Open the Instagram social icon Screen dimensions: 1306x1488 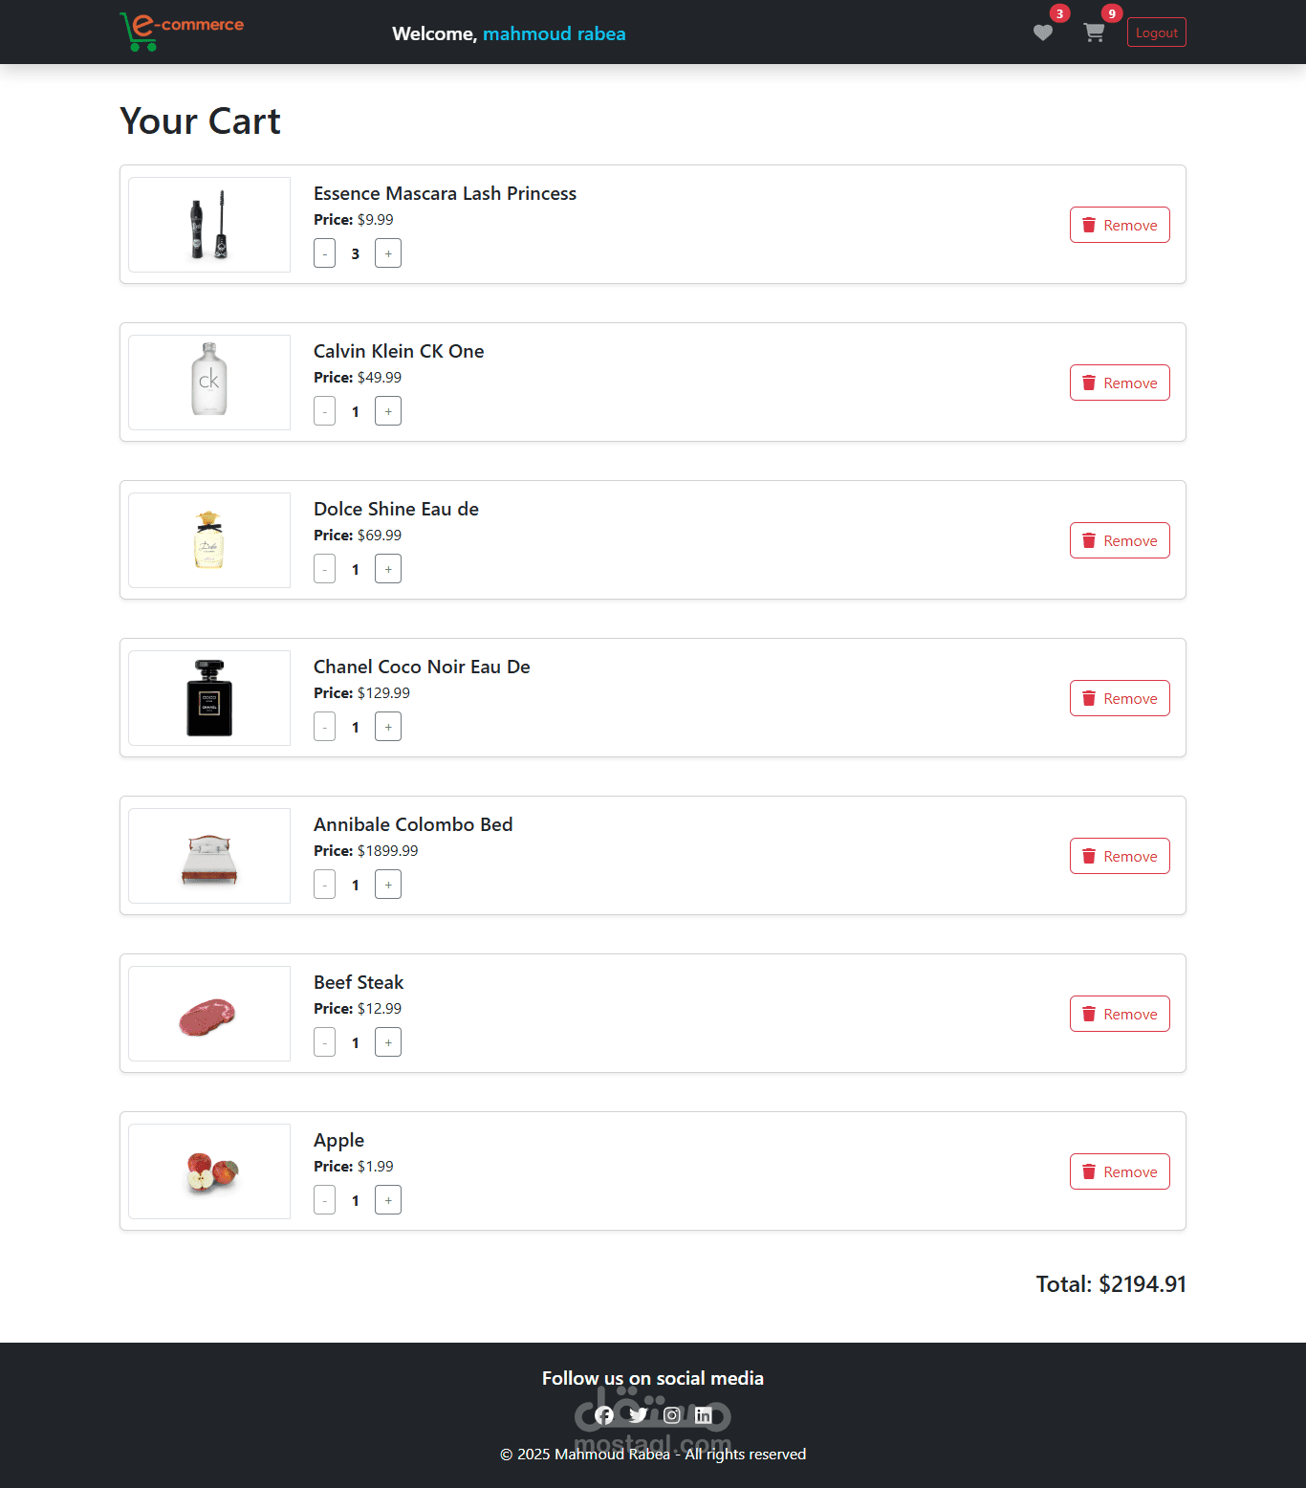pos(672,1415)
